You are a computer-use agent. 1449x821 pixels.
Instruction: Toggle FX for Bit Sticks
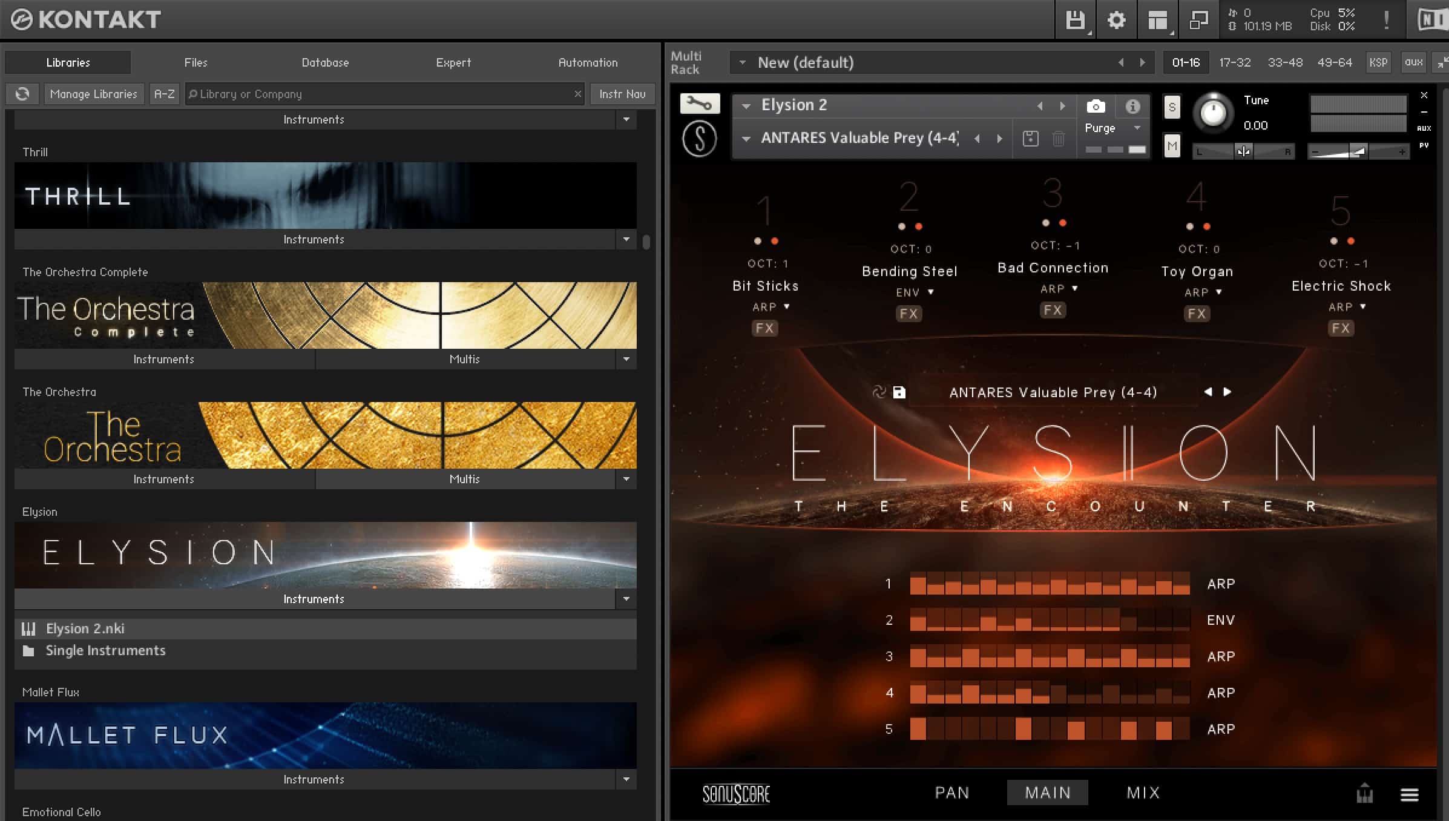[764, 328]
